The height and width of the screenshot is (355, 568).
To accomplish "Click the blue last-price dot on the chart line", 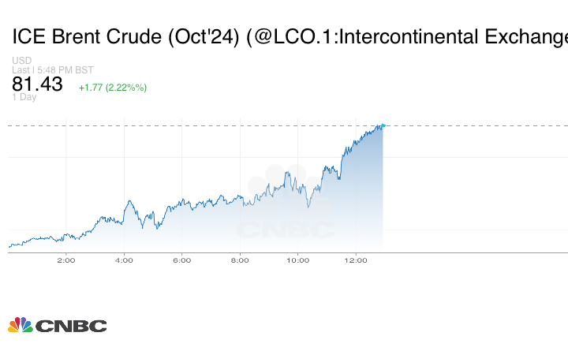I will click(383, 125).
